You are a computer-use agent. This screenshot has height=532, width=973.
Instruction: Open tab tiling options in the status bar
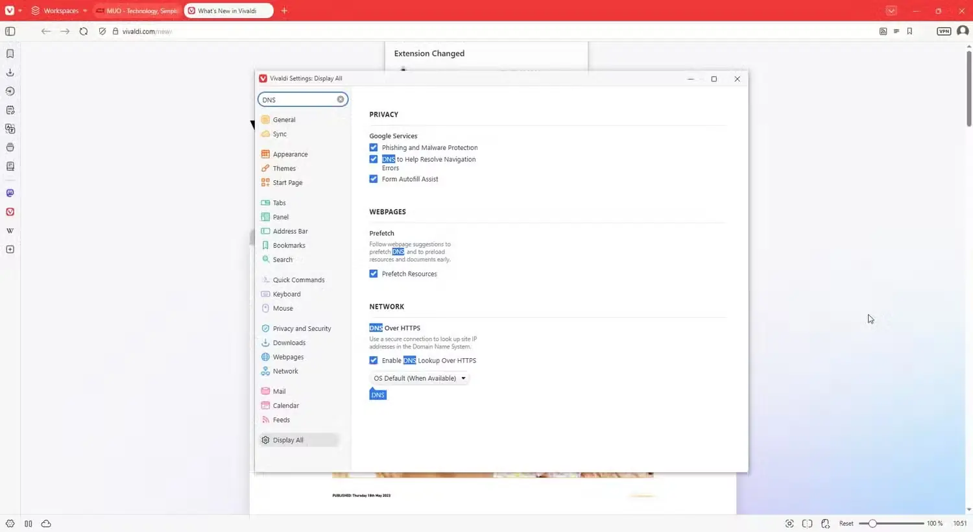pyautogui.click(x=807, y=524)
